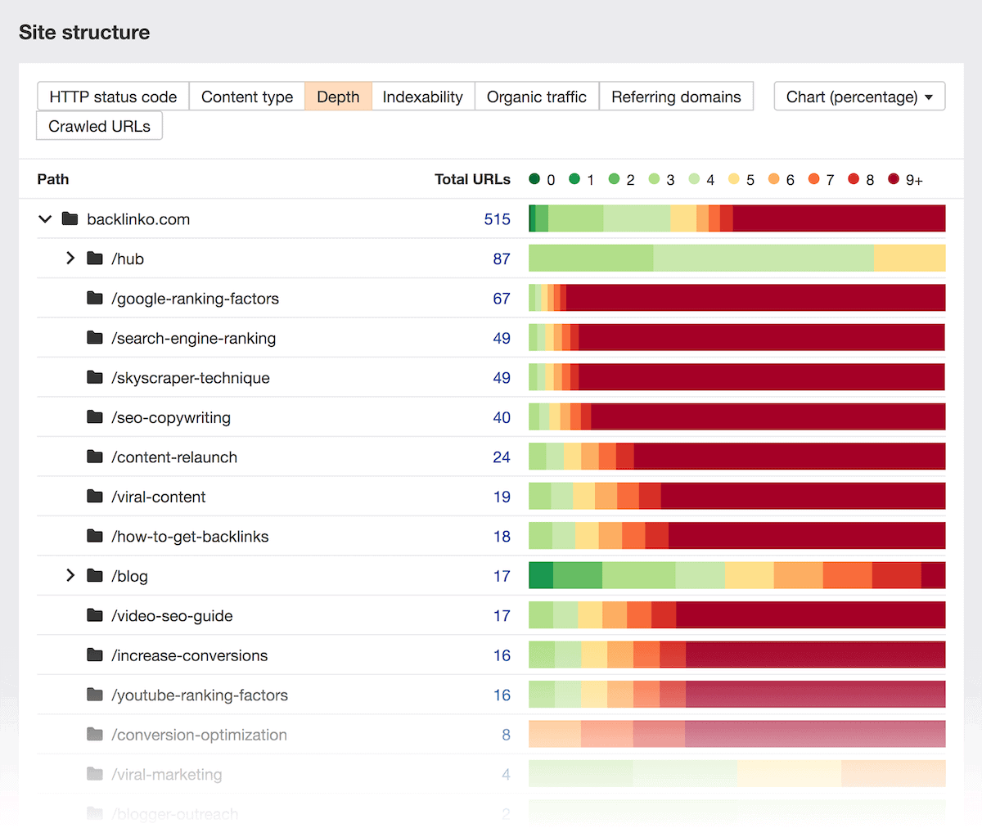Click the depth 7 legend dot
The height and width of the screenshot is (837, 982).
point(814,178)
